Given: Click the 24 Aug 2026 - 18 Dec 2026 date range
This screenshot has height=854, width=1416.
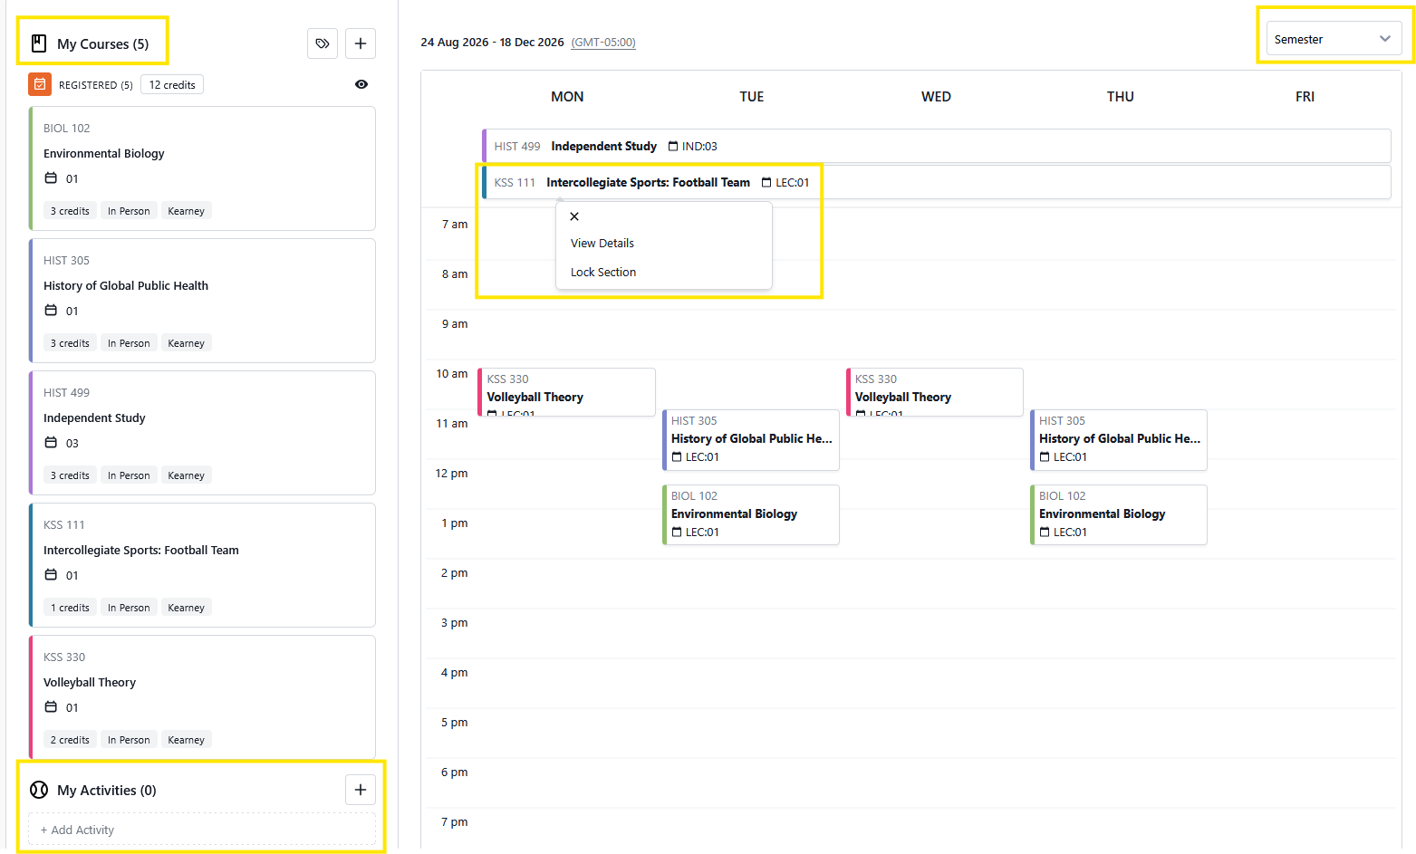Looking at the screenshot, I should click(493, 43).
